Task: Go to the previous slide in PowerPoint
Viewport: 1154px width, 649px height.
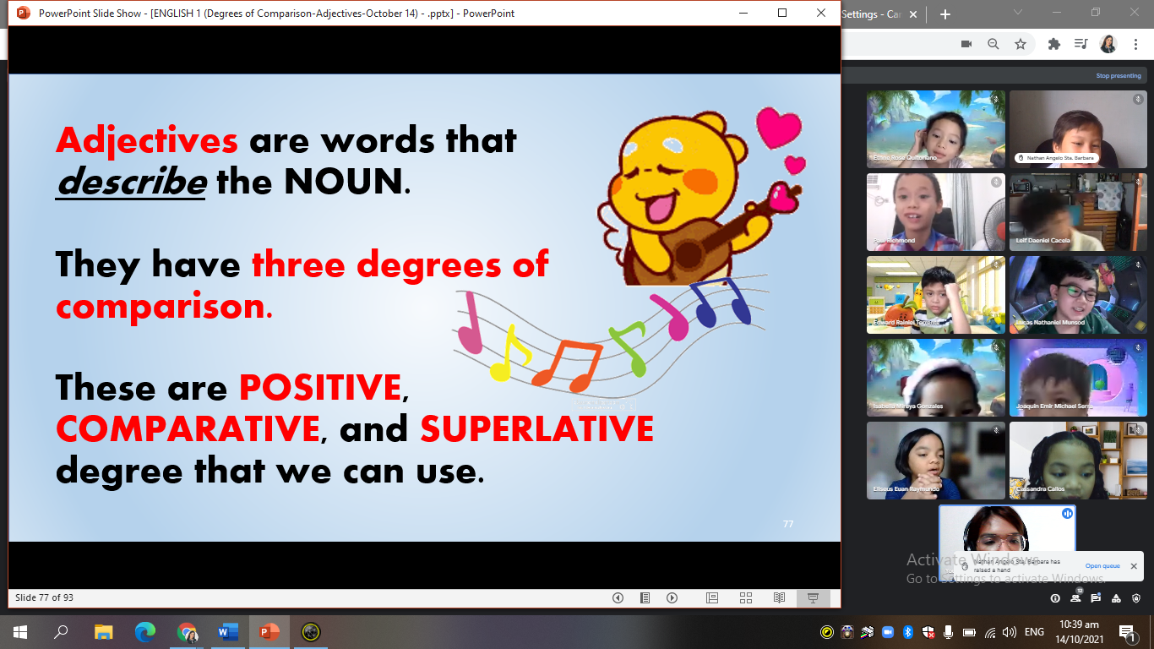Action: click(x=618, y=597)
